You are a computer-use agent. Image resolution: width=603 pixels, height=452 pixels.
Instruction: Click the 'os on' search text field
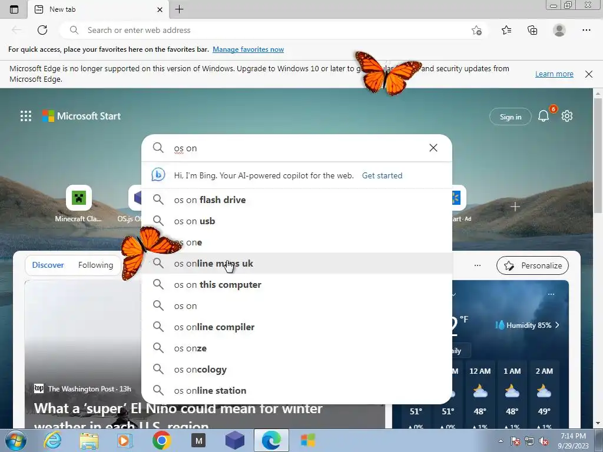coord(298,148)
